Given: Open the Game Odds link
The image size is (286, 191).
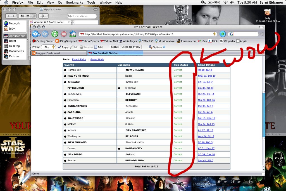Looking at the screenshot, I should coord(97,59).
